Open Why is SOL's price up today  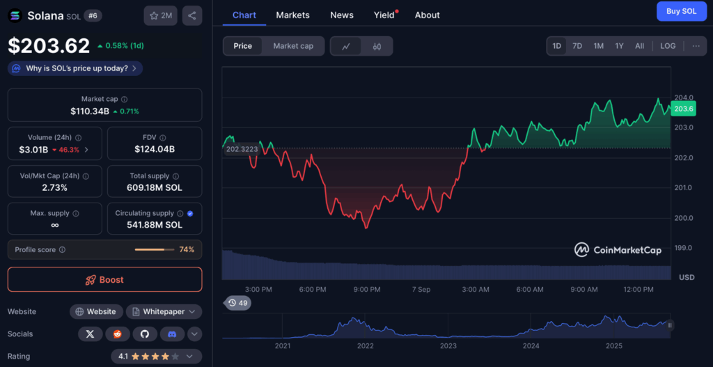pos(75,69)
